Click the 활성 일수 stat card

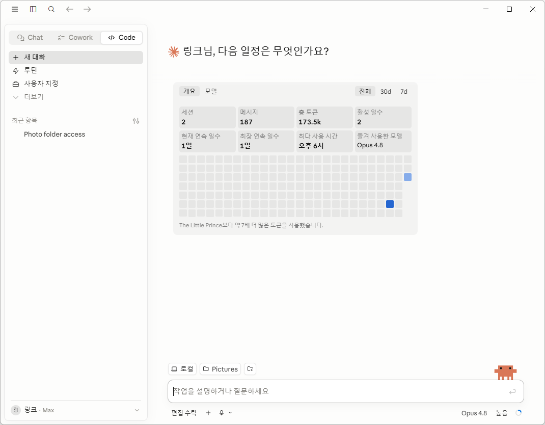click(x=383, y=117)
